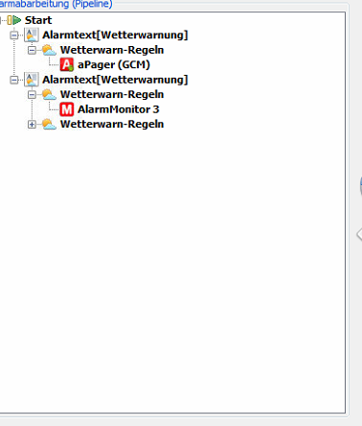Click the red M AlarmMonitor 3 icon
Viewport: 362px width, 426px height.
click(66, 109)
